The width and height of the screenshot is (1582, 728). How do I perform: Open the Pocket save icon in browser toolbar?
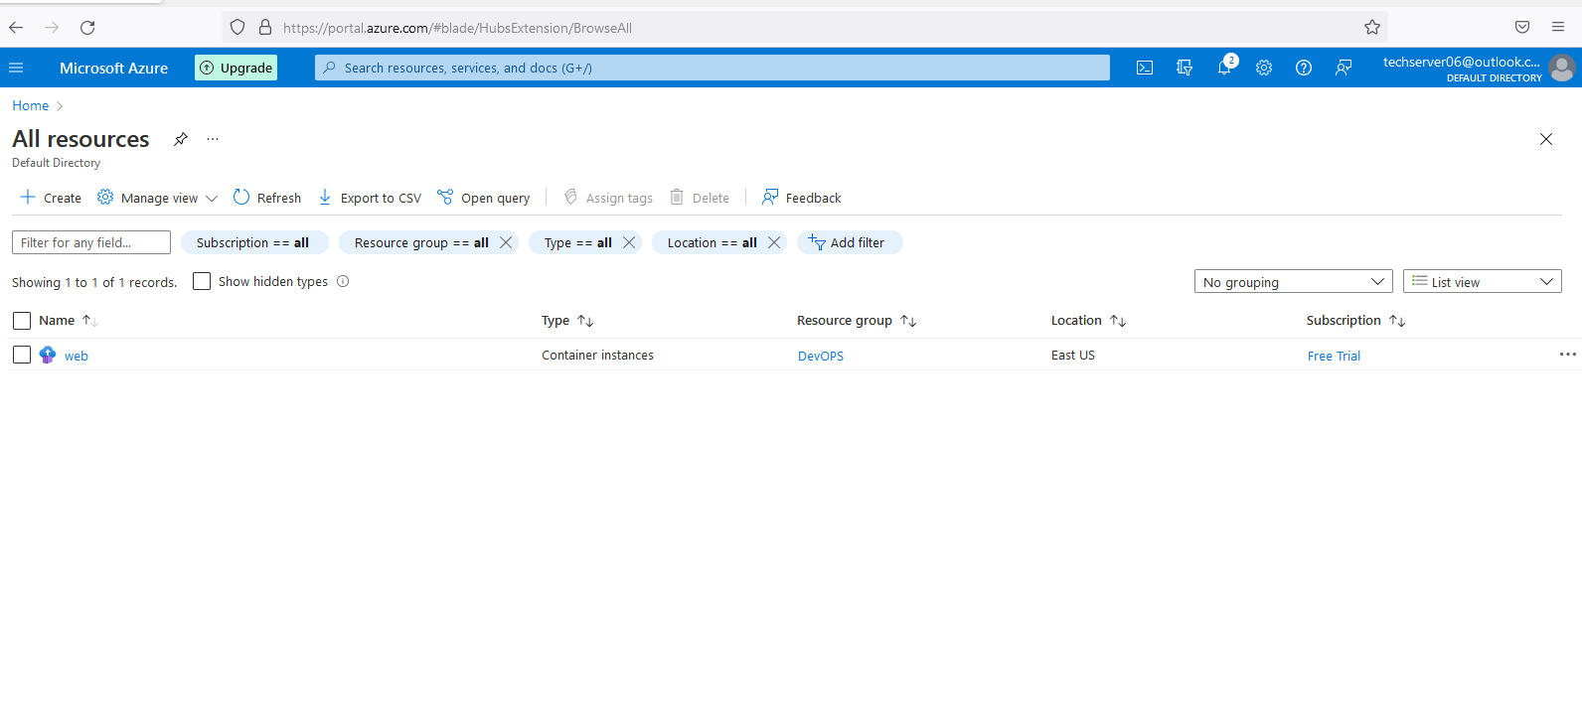point(1522,28)
